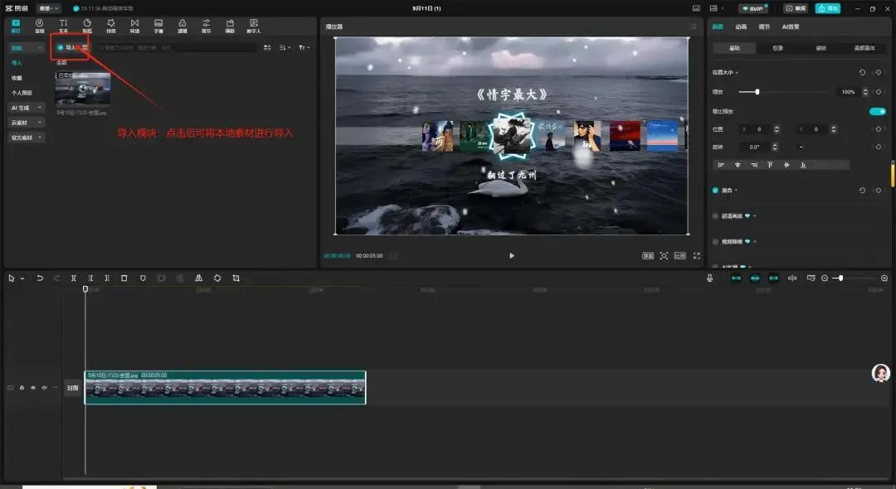Click the undo arrow in timeline toolbar
Image resolution: width=896 pixels, height=489 pixels.
click(x=39, y=278)
